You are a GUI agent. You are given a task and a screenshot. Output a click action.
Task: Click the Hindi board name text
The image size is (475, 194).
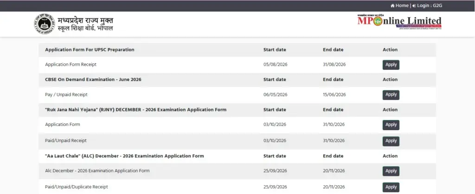click(x=85, y=24)
